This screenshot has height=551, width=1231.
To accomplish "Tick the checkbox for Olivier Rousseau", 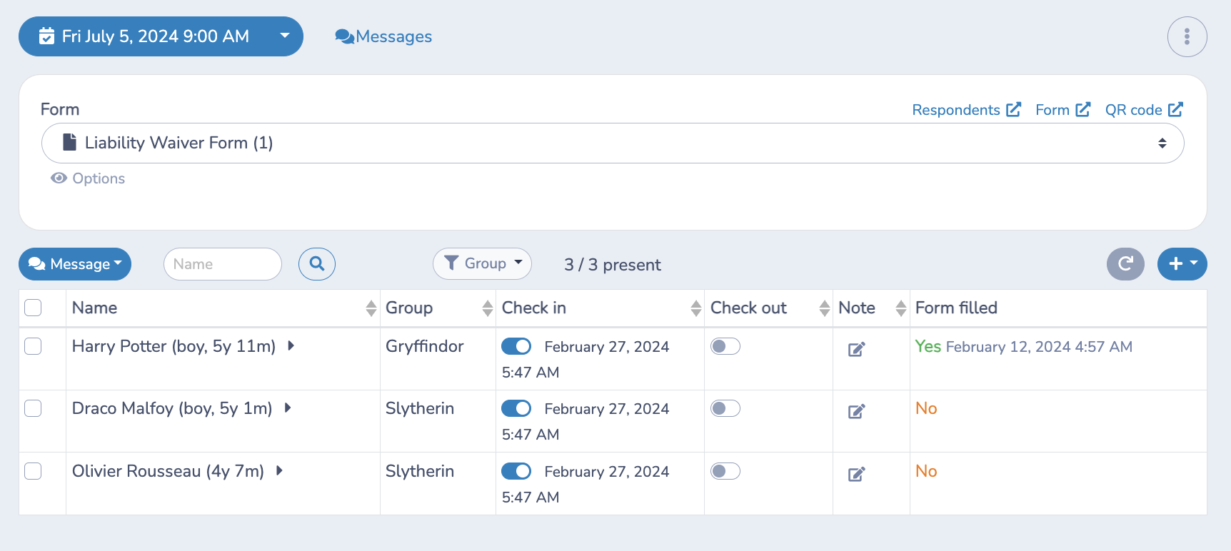I will (x=33, y=471).
